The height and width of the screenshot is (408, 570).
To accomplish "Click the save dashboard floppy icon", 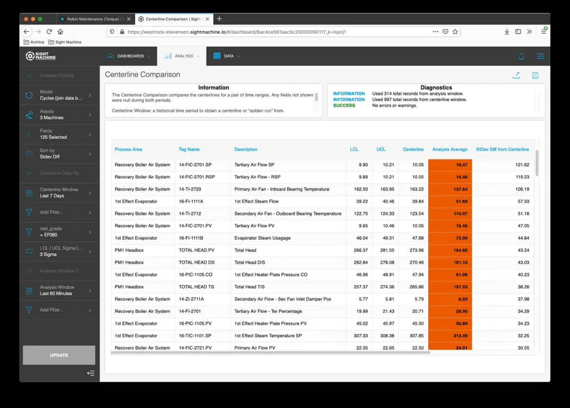I will (535, 75).
